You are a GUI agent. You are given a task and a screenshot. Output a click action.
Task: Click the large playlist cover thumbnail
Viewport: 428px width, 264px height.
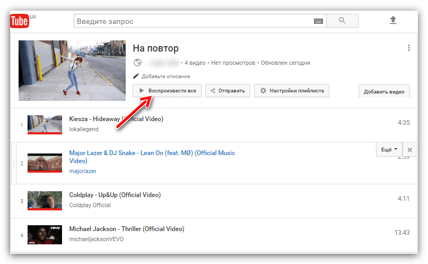point(72,71)
